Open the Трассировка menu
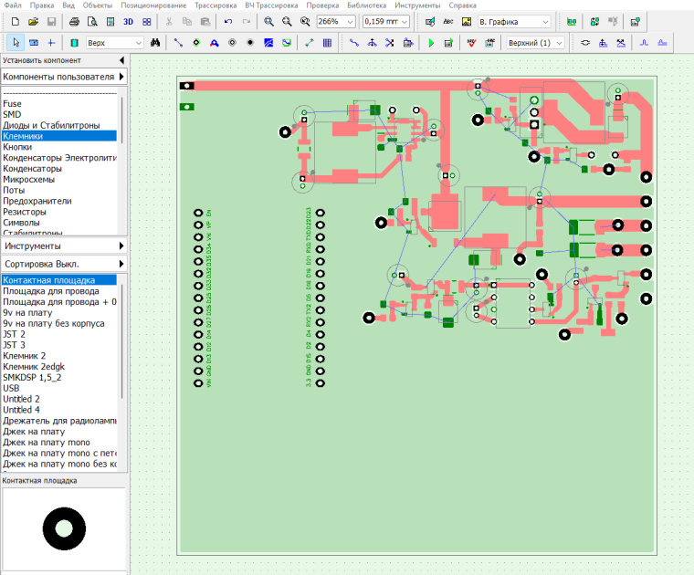This screenshot has height=575, width=694. [216, 5]
